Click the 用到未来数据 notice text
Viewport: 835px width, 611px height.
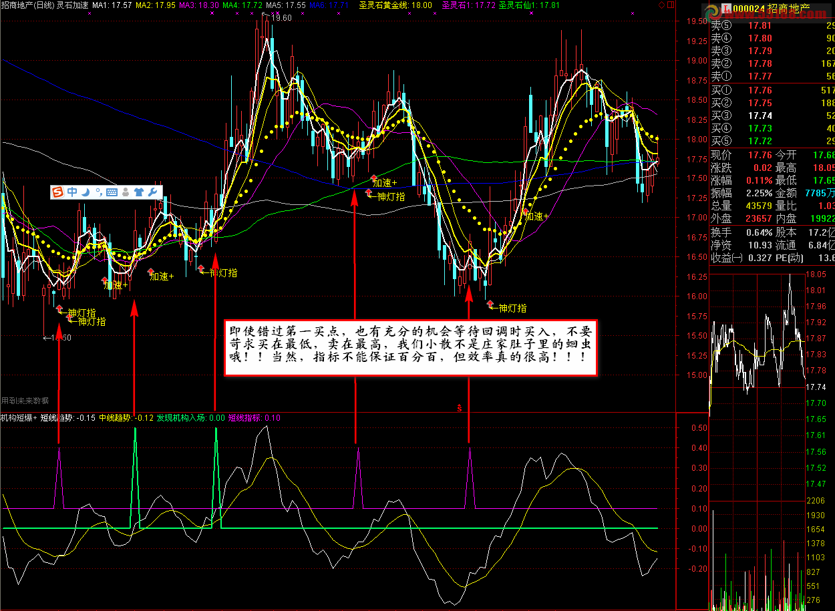[x=25, y=401]
